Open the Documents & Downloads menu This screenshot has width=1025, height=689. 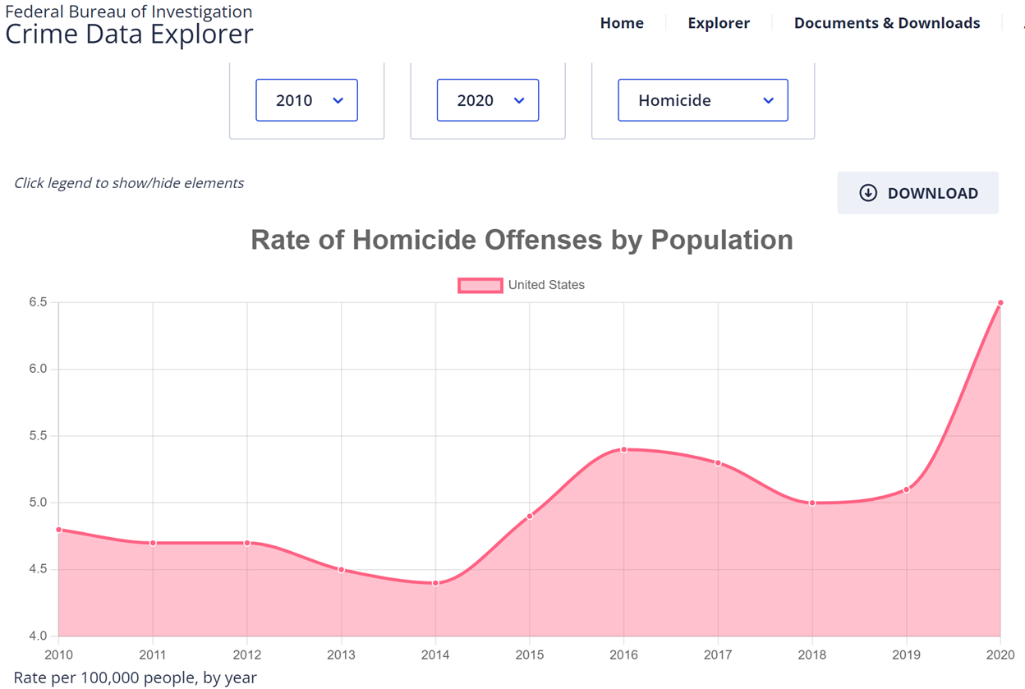(886, 23)
